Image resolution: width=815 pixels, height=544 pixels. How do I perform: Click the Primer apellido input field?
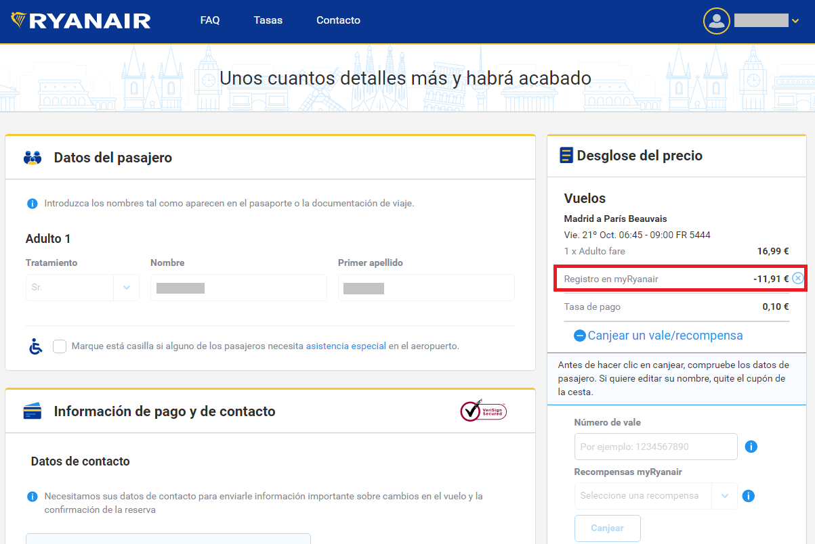[426, 288]
